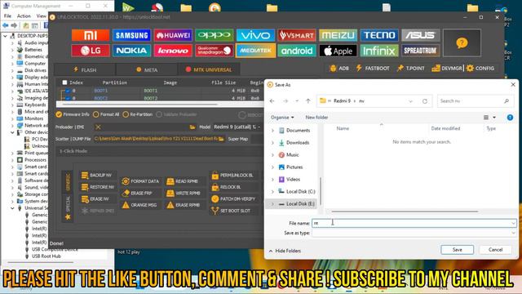Viewport: 522px width, 294px height.
Task: Toggle BOOT1 partition checkbox
Action: tap(68, 91)
